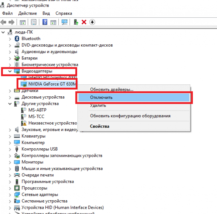Select Системные устройства category
The width and height of the screenshot is (217, 214).
click(45, 201)
